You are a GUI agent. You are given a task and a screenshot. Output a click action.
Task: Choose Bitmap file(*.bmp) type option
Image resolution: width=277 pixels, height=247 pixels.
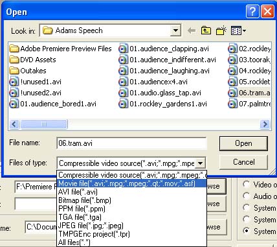tap(131, 200)
